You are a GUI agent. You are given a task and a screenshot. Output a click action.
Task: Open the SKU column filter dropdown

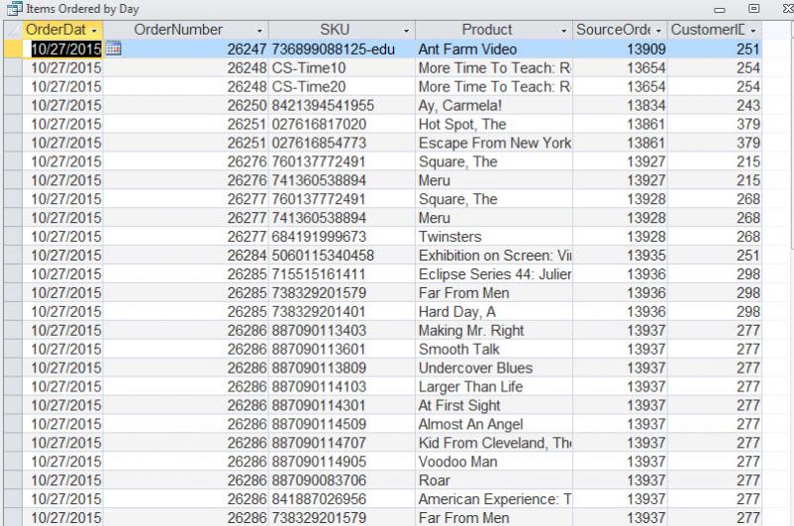tap(406, 31)
